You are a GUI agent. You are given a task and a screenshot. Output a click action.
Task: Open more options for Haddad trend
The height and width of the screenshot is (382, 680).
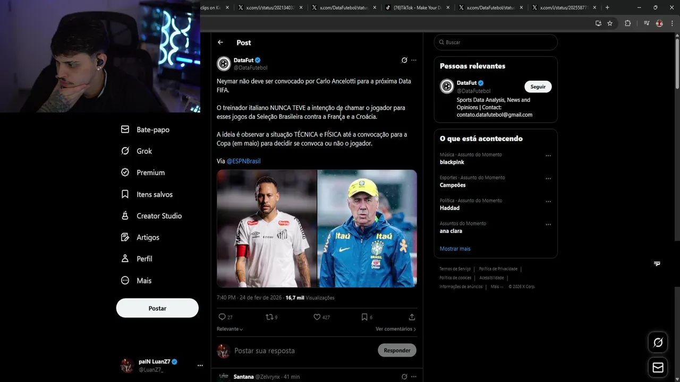548,202
